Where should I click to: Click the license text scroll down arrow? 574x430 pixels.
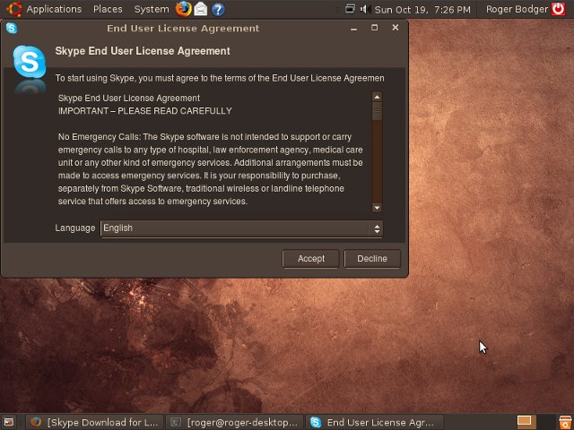(377, 208)
